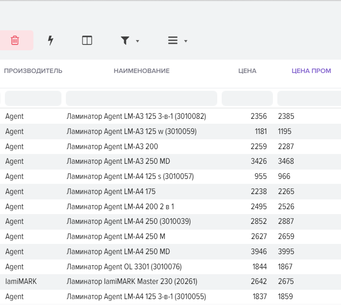Select the lamiMARK Master 230 row

tap(132, 282)
